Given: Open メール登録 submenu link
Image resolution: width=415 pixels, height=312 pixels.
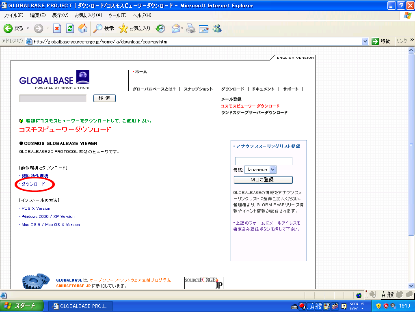Looking at the screenshot, I should pyautogui.click(x=231, y=99).
